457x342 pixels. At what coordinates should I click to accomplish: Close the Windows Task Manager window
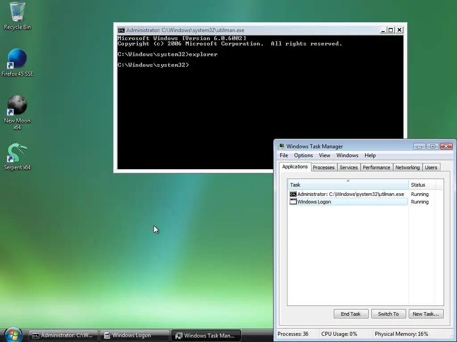(446, 146)
